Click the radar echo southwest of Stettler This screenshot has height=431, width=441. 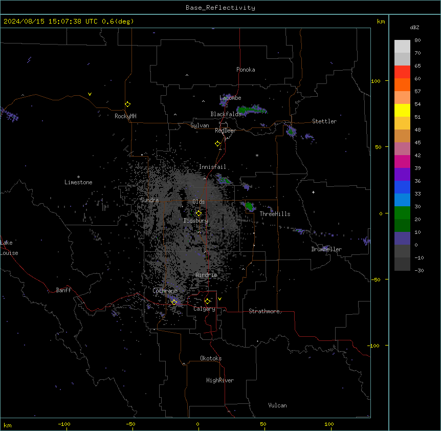pos(291,131)
